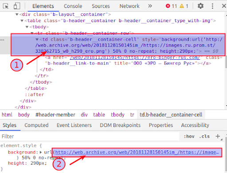The image size is (227, 173).
Task: Collapse the b-header__container-cell td node
Action: (37, 39)
